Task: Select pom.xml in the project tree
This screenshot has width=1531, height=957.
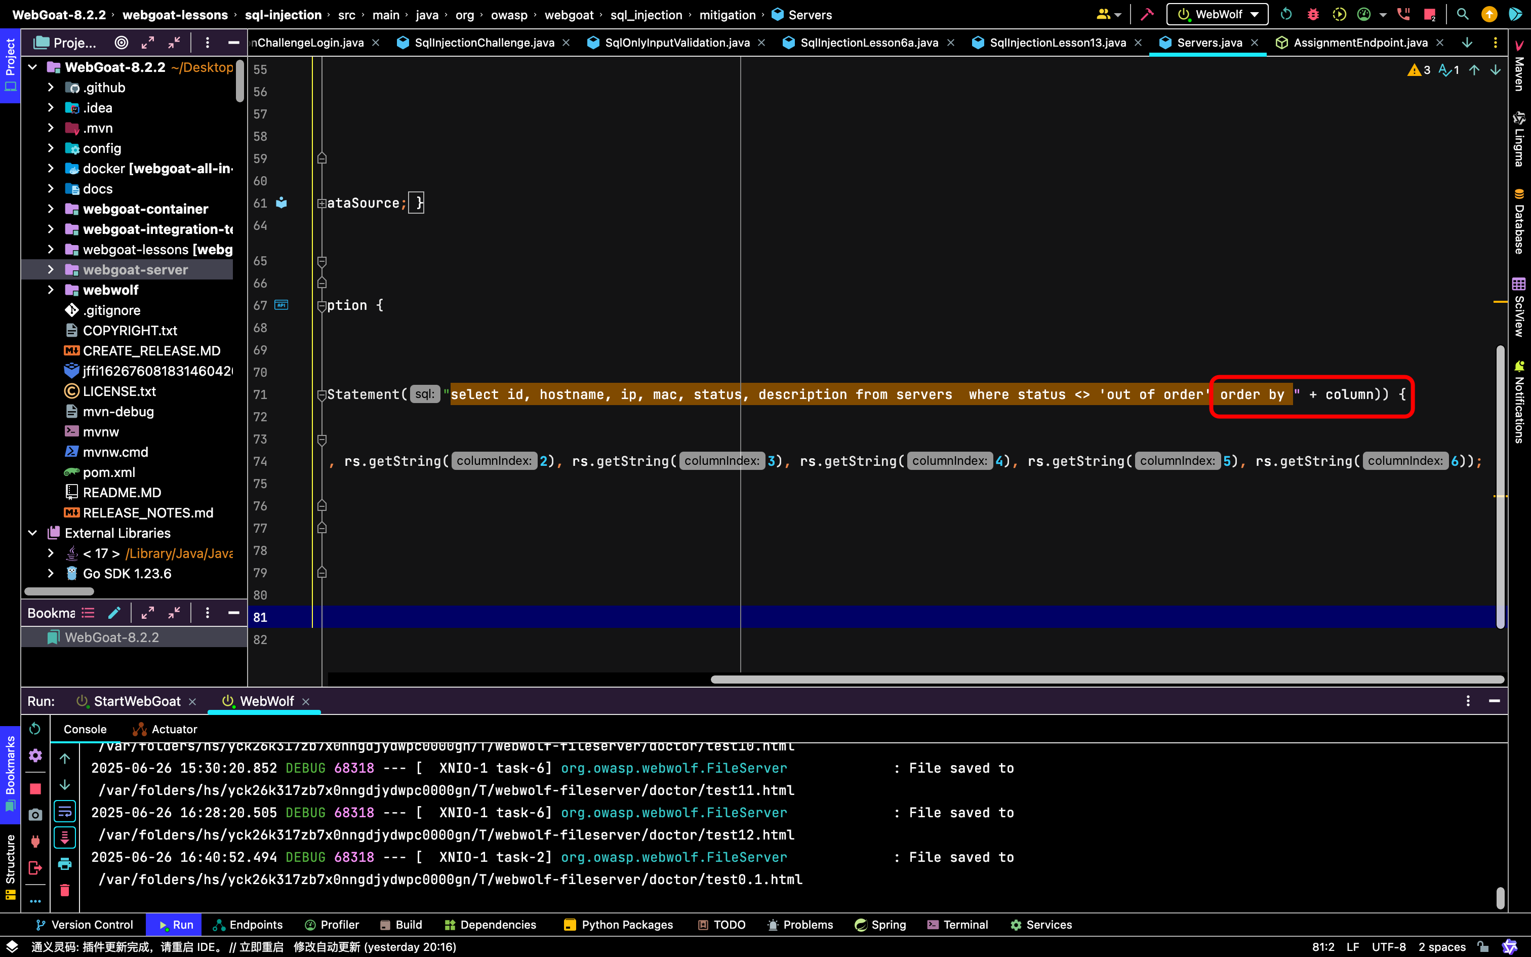Action: coord(109,472)
